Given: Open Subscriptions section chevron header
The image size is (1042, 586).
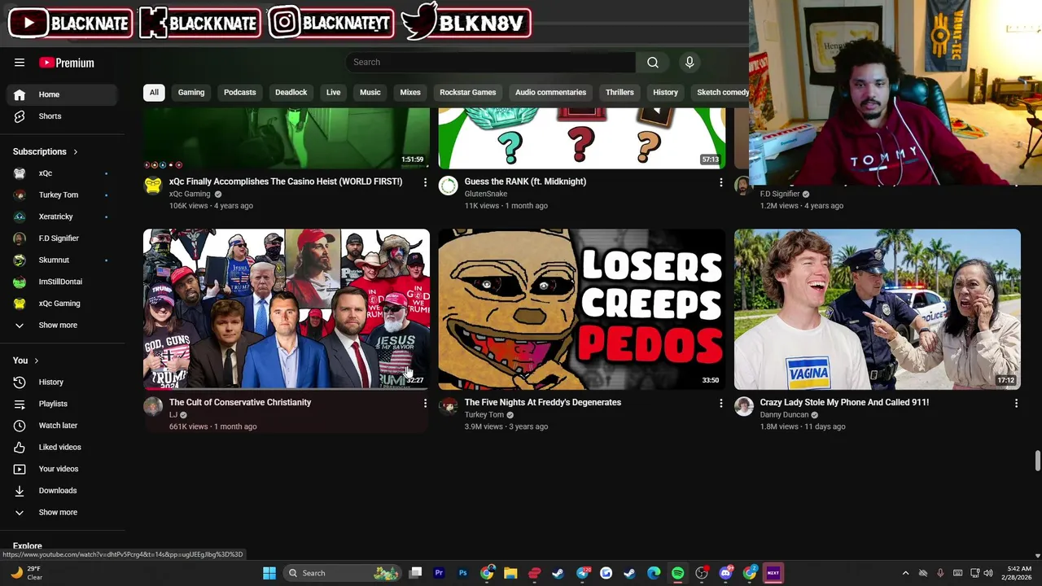Looking at the screenshot, I should pos(46,151).
